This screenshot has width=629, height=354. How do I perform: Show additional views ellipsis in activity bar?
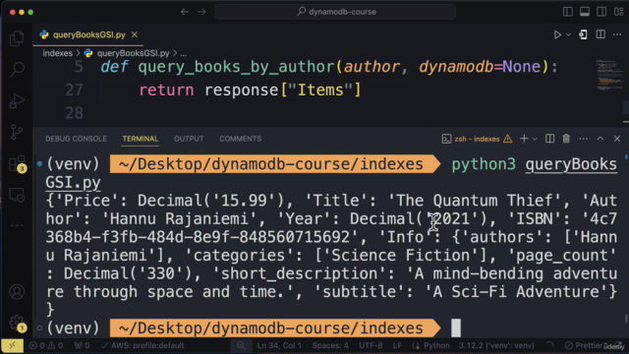(17, 225)
